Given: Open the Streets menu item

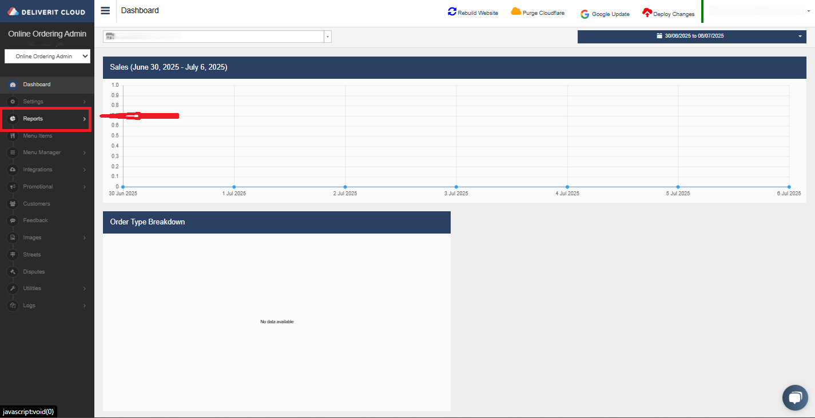Looking at the screenshot, I should point(32,255).
